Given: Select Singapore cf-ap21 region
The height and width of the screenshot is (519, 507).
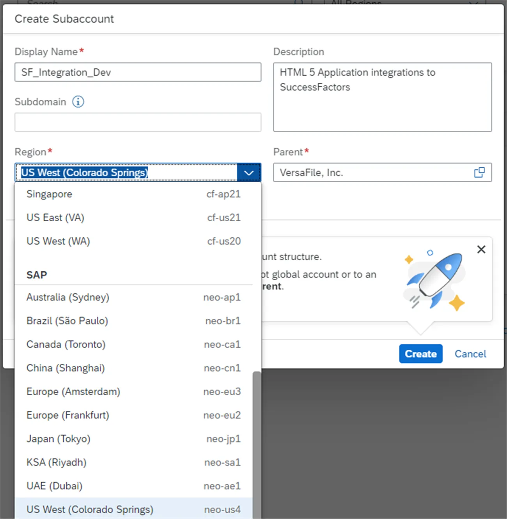Looking at the screenshot, I should click(x=133, y=194).
